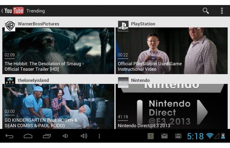Play Official PlayStation Used Game Instructional Video

click(x=172, y=51)
